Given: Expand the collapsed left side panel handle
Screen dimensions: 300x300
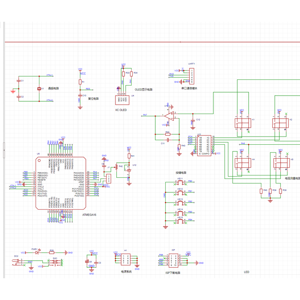Looking at the screenshot, I should [x=4, y=150].
